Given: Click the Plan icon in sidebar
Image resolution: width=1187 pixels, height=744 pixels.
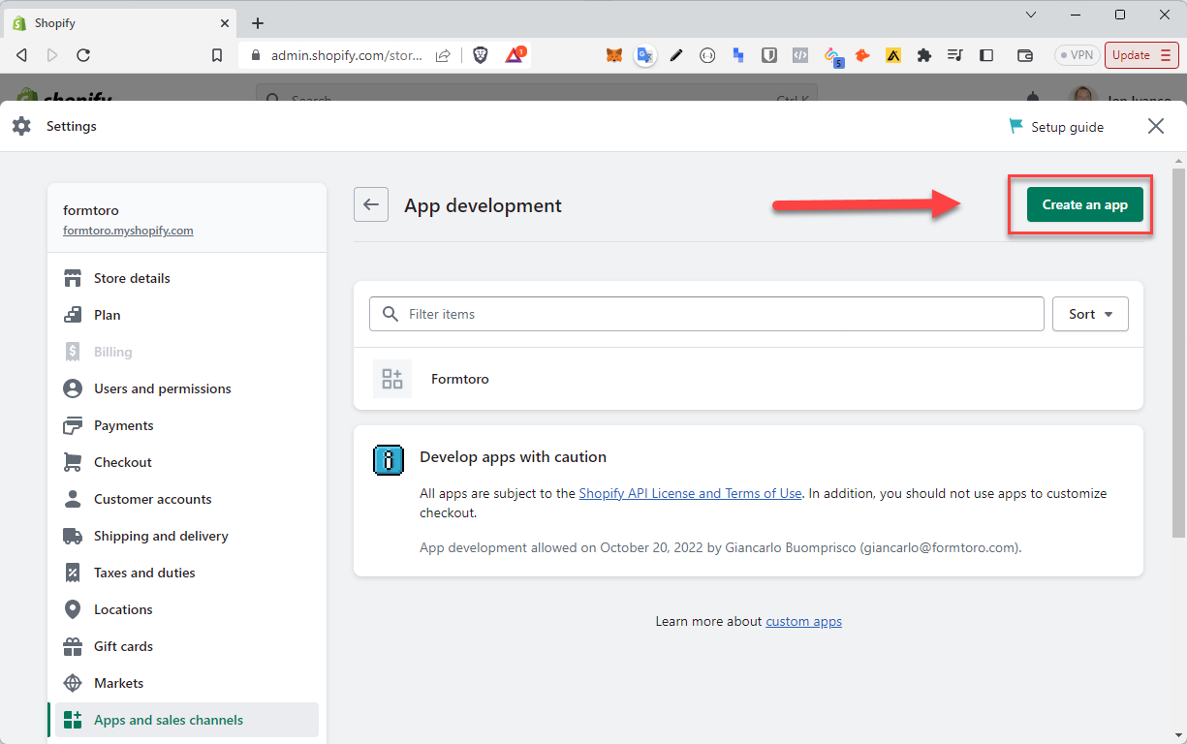Looking at the screenshot, I should tap(73, 315).
